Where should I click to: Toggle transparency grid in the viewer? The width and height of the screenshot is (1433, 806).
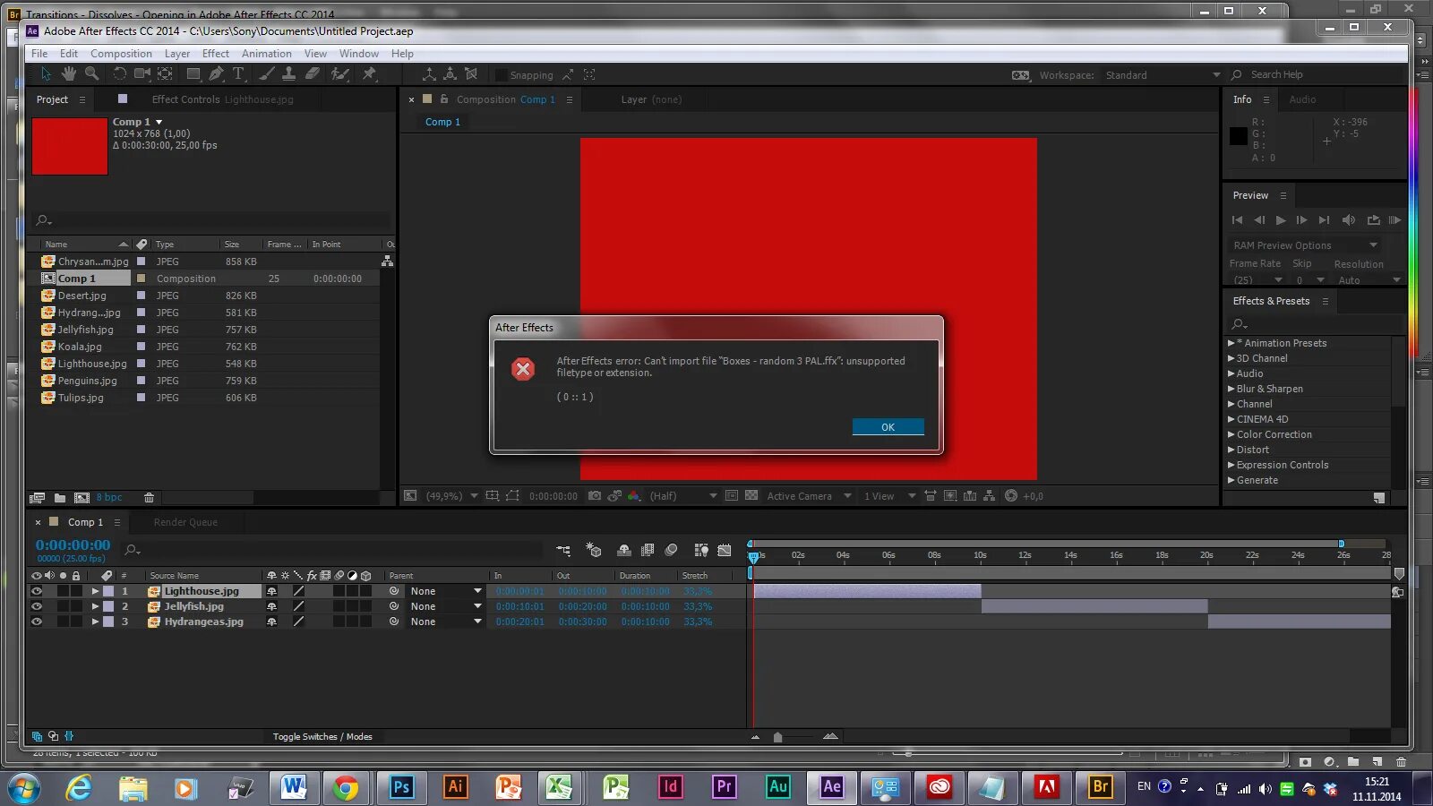click(751, 496)
